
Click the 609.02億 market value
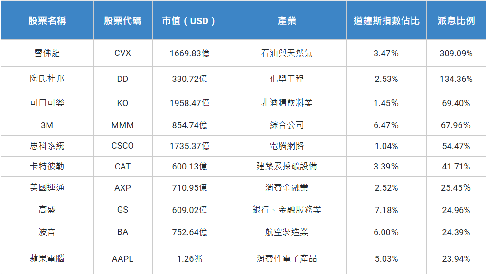point(189,210)
